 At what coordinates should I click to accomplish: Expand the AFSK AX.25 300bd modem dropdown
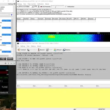[32, 7]
